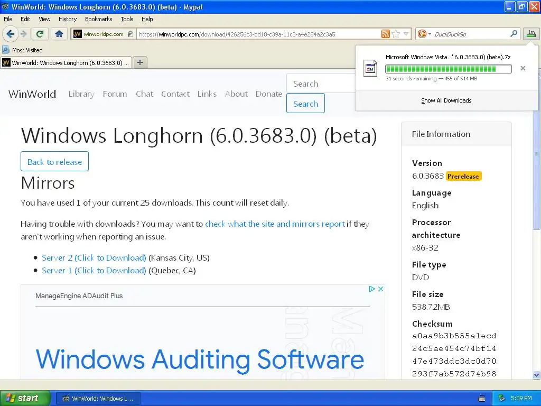
Task: Click the 7z file icon in downloads panel
Action: [370, 68]
